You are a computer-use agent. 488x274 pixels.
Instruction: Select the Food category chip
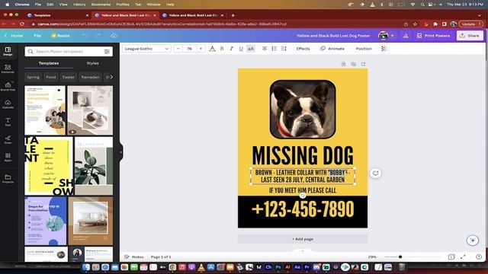(x=51, y=77)
